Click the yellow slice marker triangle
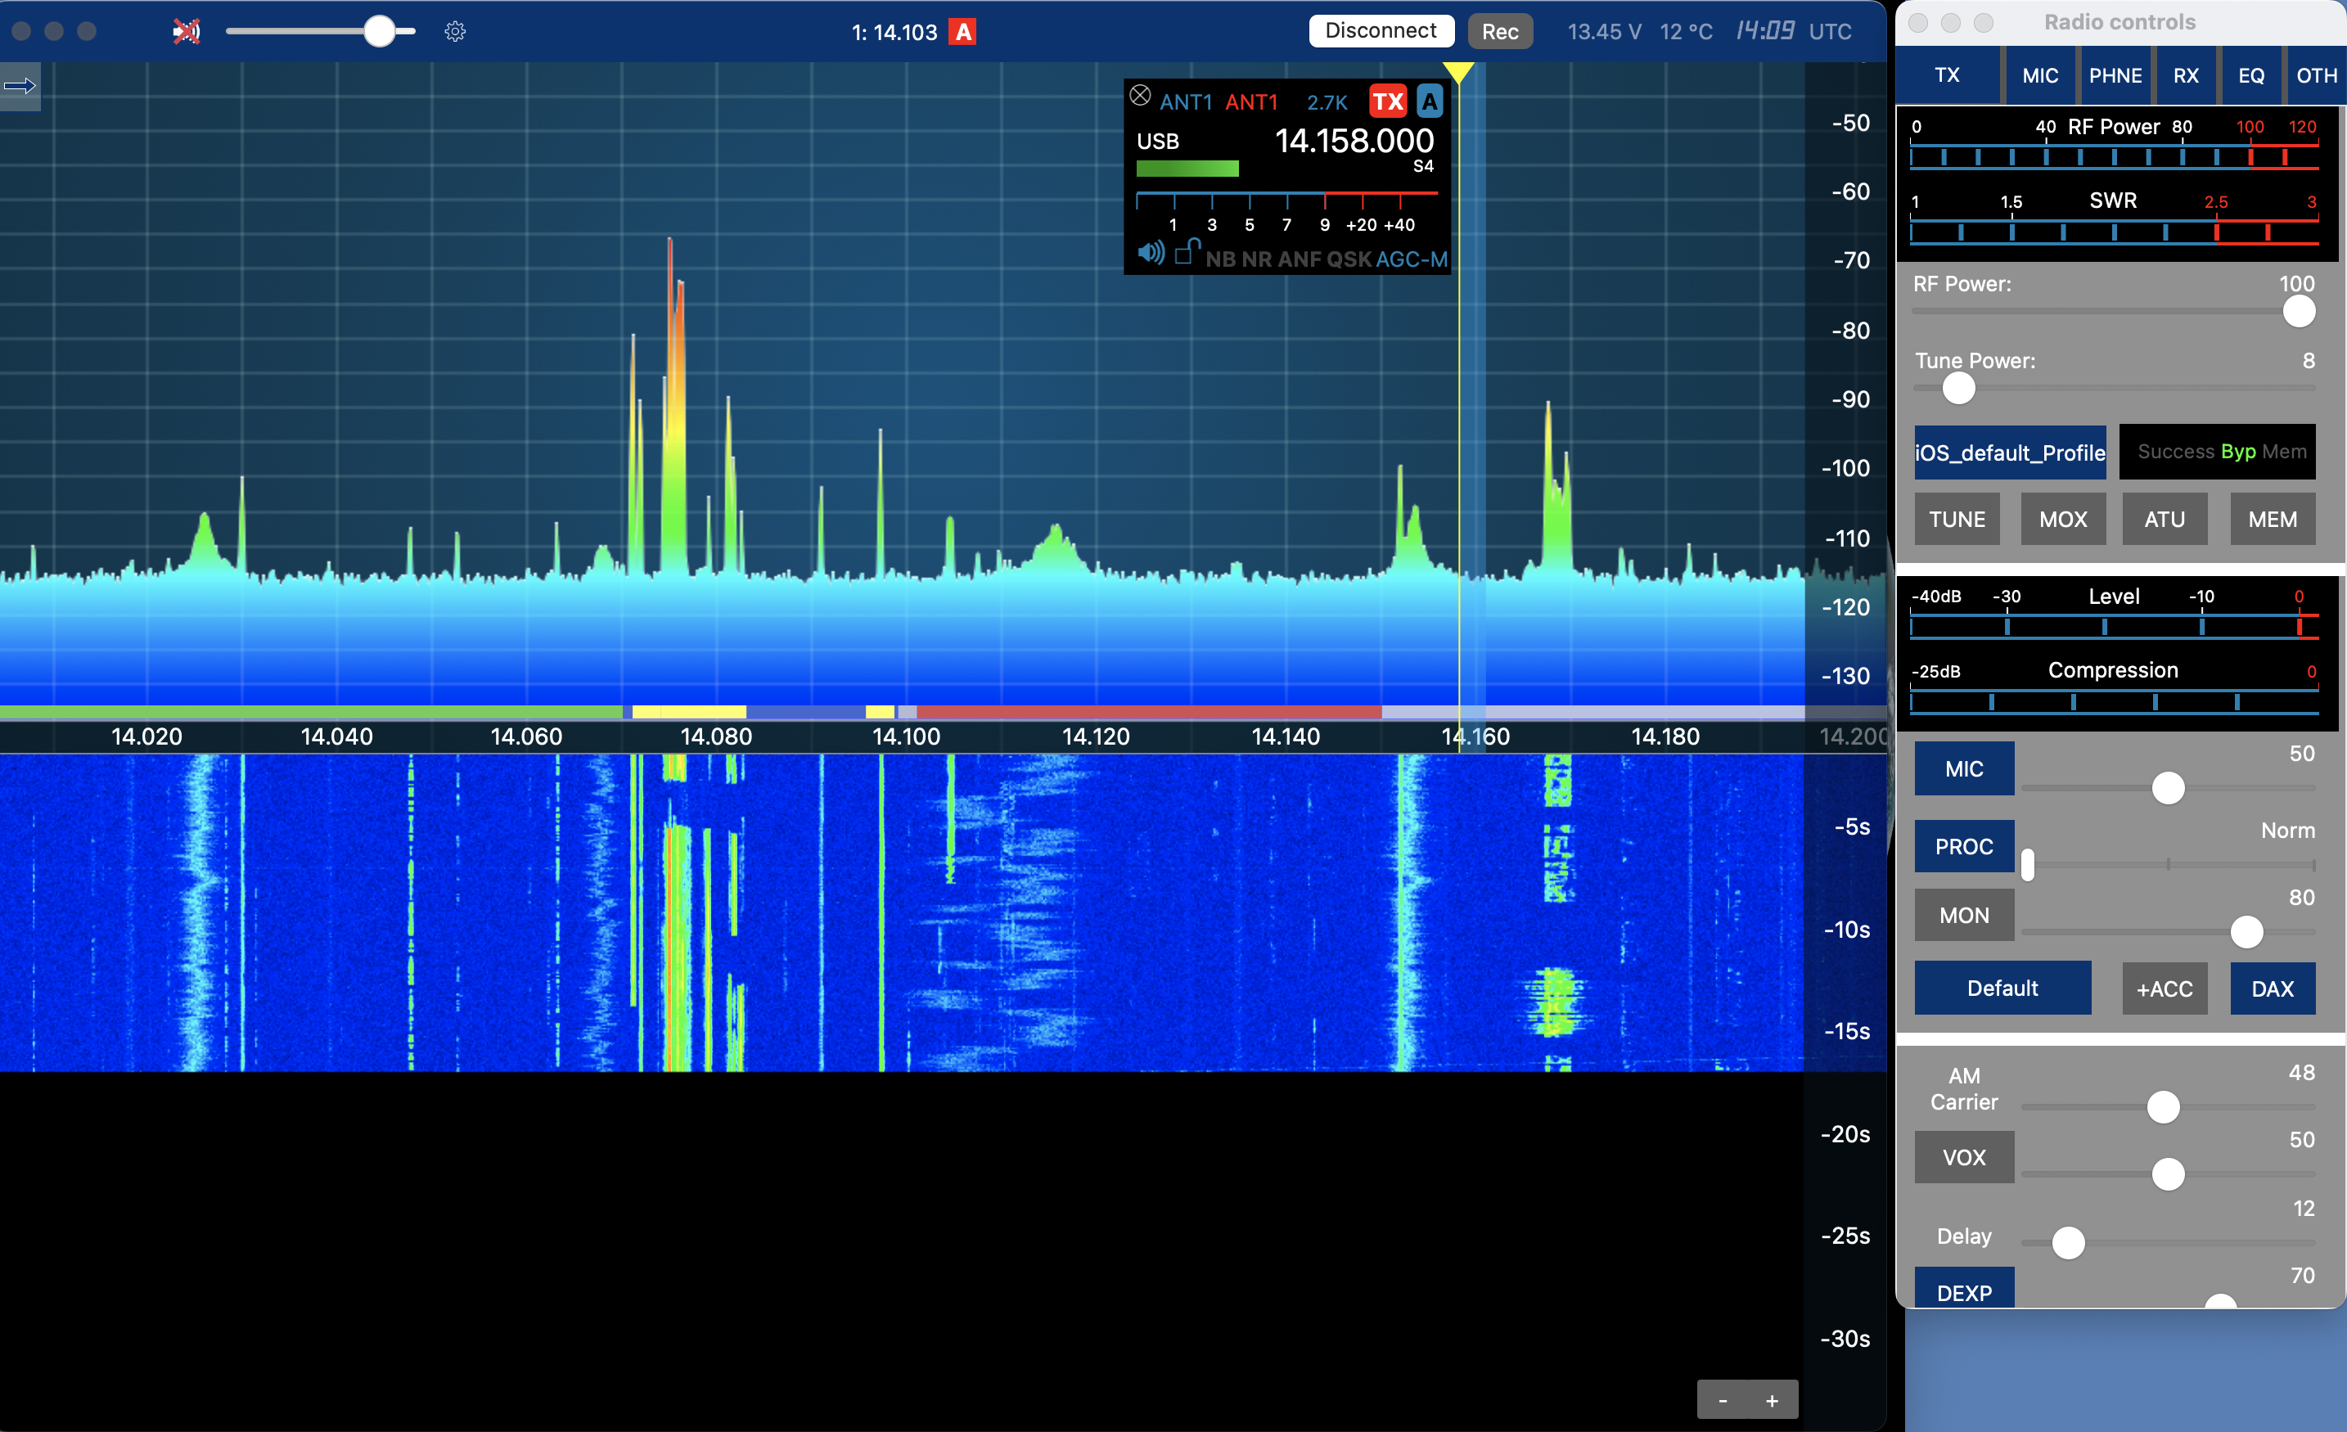The image size is (2347, 1432). pyautogui.click(x=1458, y=74)
